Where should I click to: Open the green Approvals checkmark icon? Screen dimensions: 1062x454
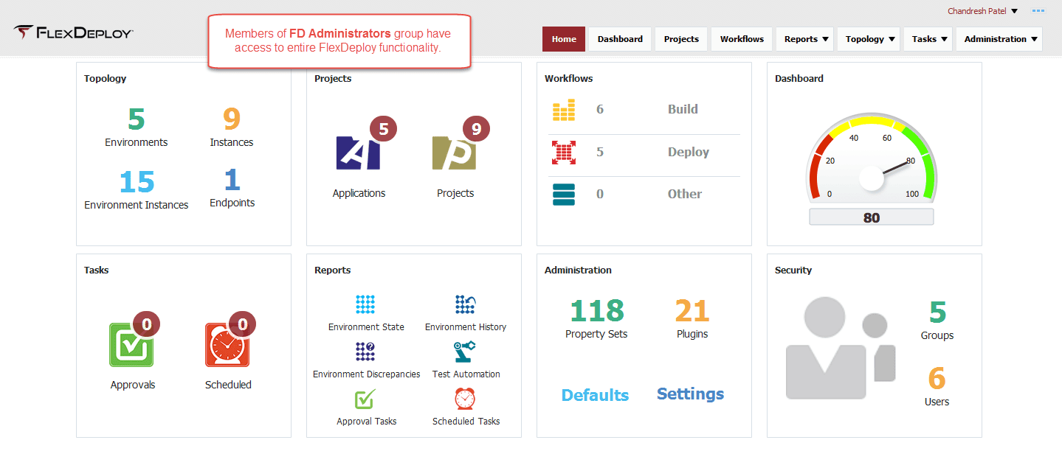click(131, 344)
